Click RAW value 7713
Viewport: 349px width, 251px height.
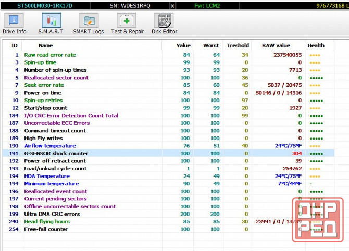tap(295, 70)
